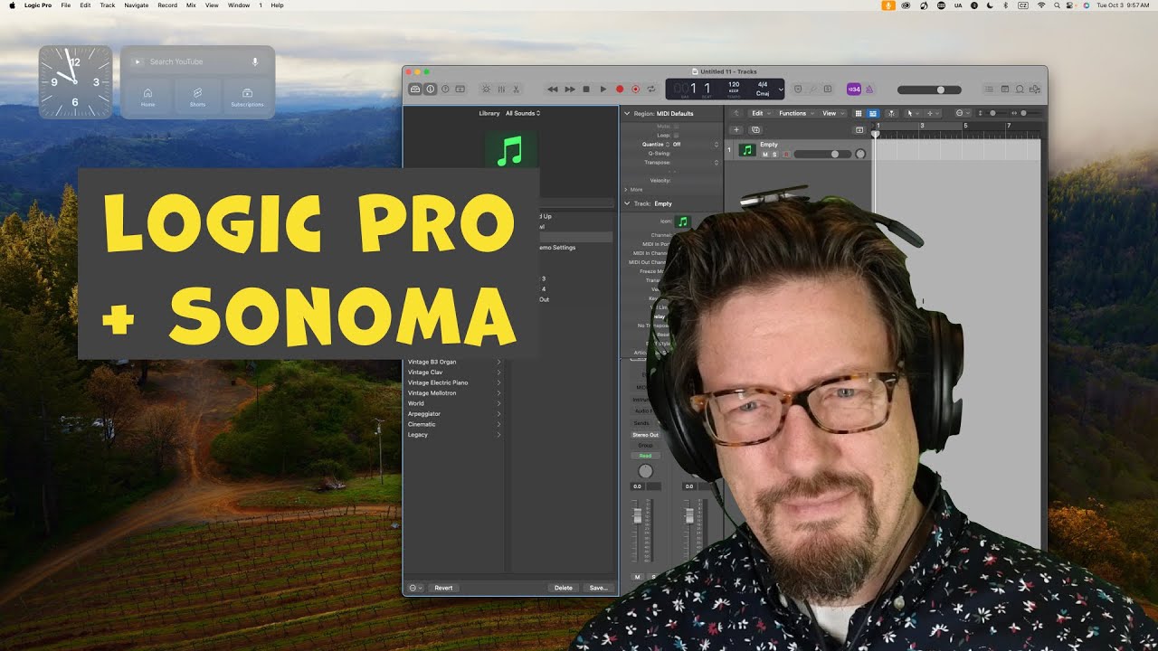Open the Functions menu in Tracks area
This screenshot has height=651, width=1158.
(x=796, y=113)
